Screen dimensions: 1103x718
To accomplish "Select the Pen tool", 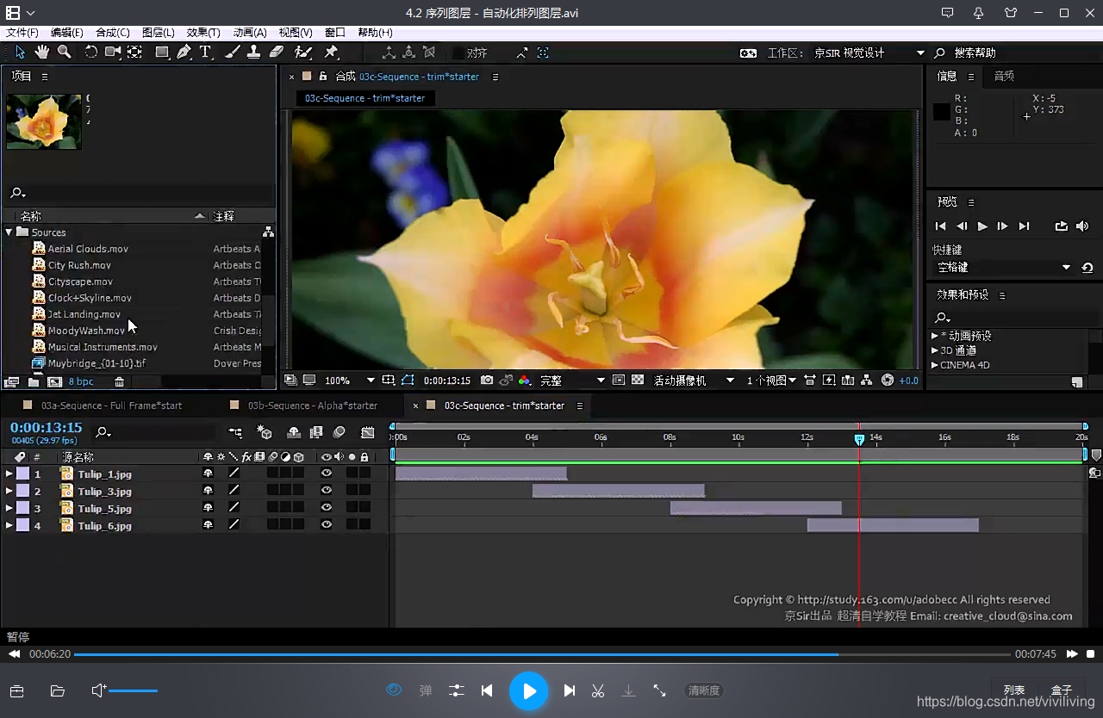I will [184, 53].
